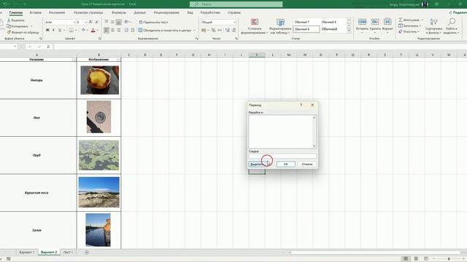467x262 pixels.
Task: Switch to the Данные ribbon tab
Action: [139, 12]
